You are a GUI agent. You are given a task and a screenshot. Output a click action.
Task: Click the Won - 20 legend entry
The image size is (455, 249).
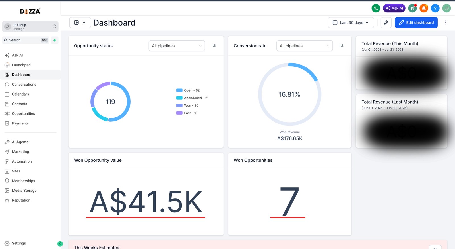(x=187, y=105)
